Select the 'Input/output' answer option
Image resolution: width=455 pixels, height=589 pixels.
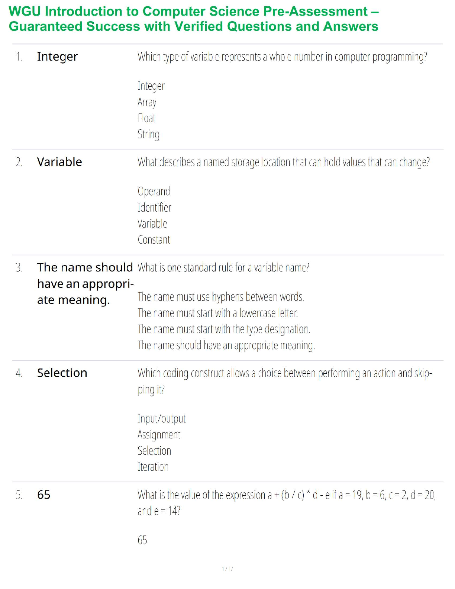[161, 419]
